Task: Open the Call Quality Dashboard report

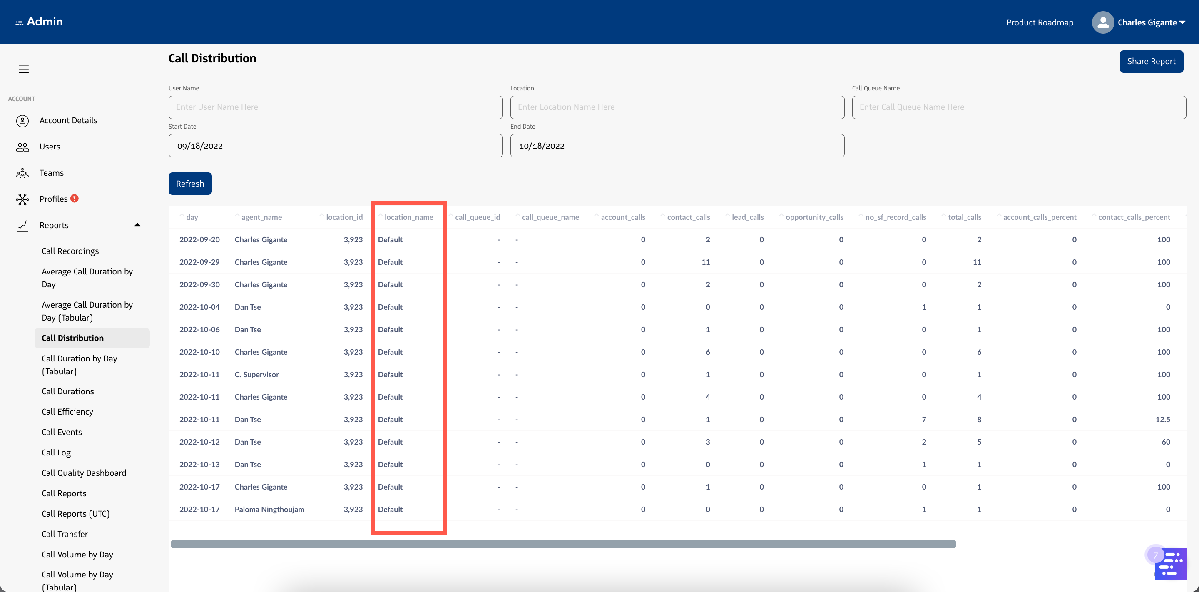Action: (x=84, y=473)
